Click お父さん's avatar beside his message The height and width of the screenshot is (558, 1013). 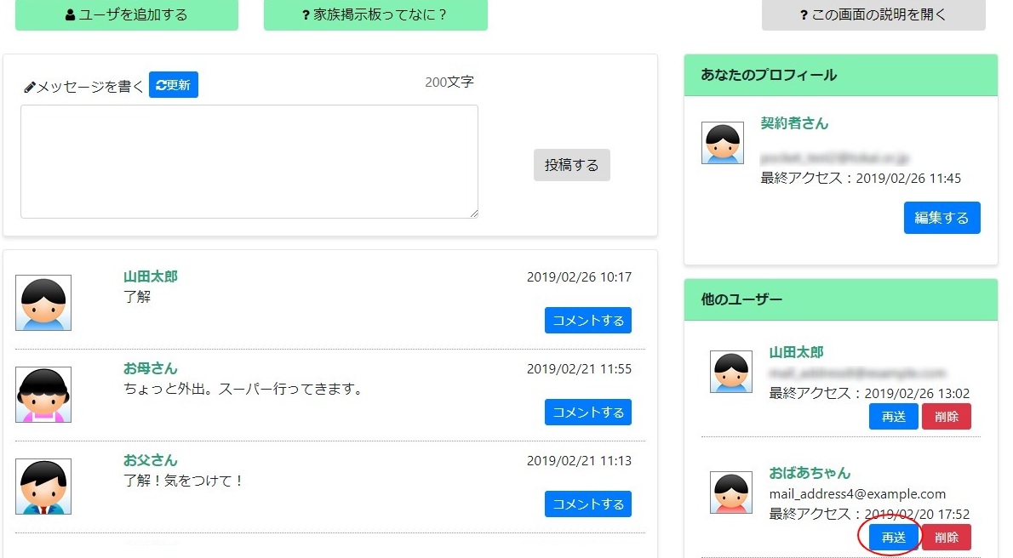click(43, 486)
